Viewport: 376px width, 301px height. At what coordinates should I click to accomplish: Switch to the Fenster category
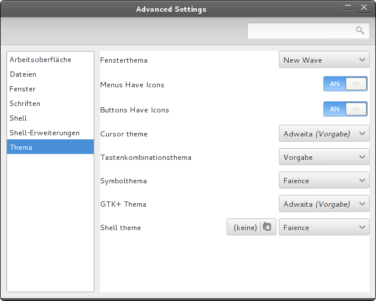50,89
